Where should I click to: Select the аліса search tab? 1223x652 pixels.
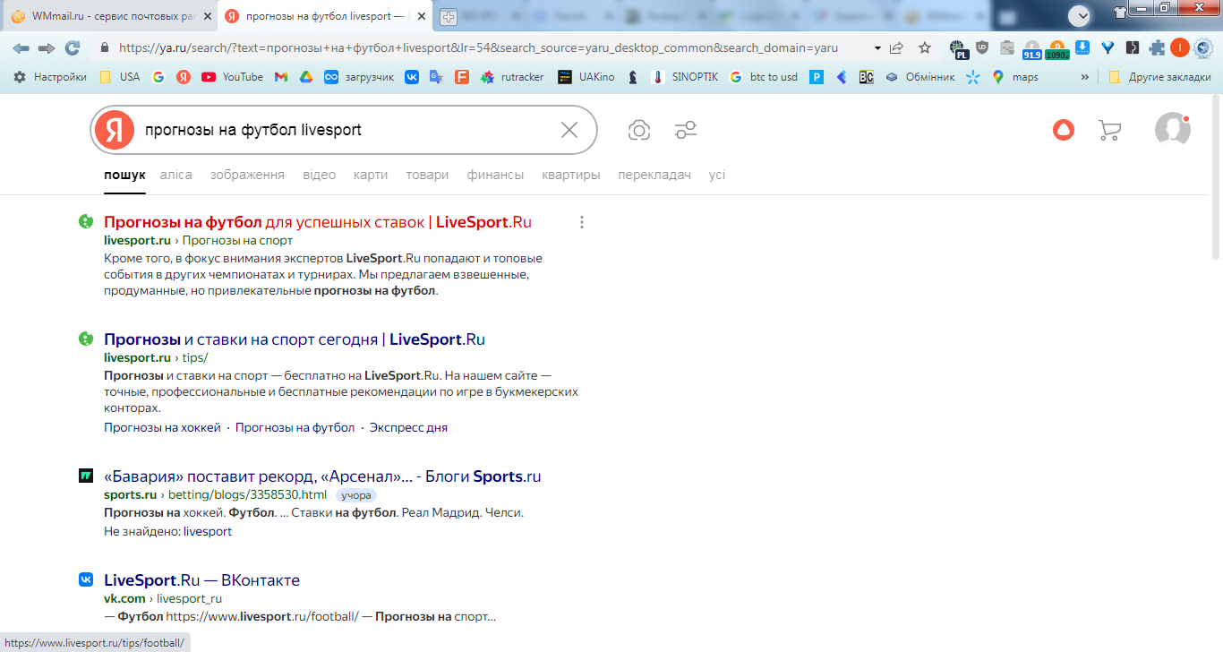(x=175, y=175)
